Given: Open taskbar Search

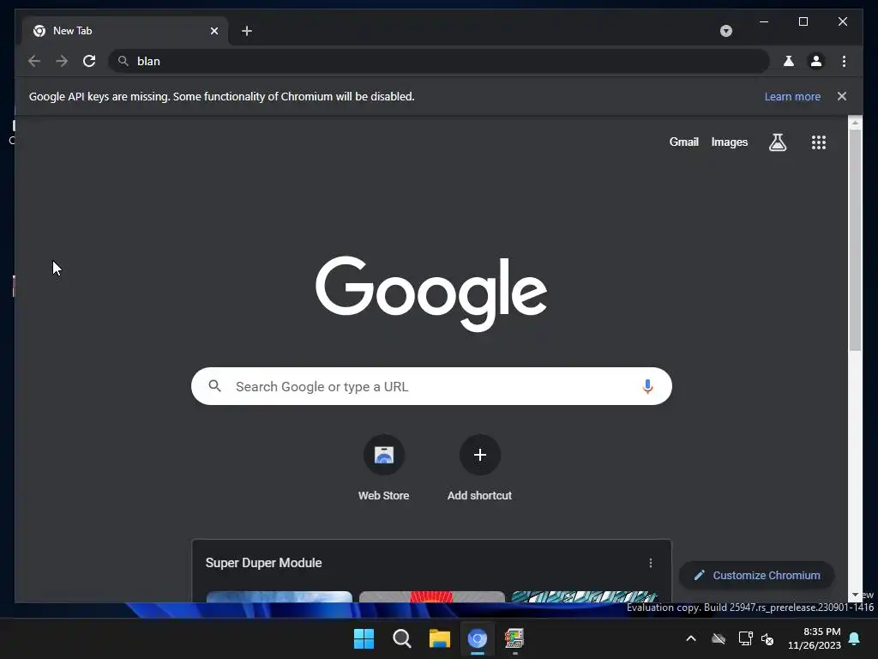Looking at the screenshot, I should [x=401, y=638].
